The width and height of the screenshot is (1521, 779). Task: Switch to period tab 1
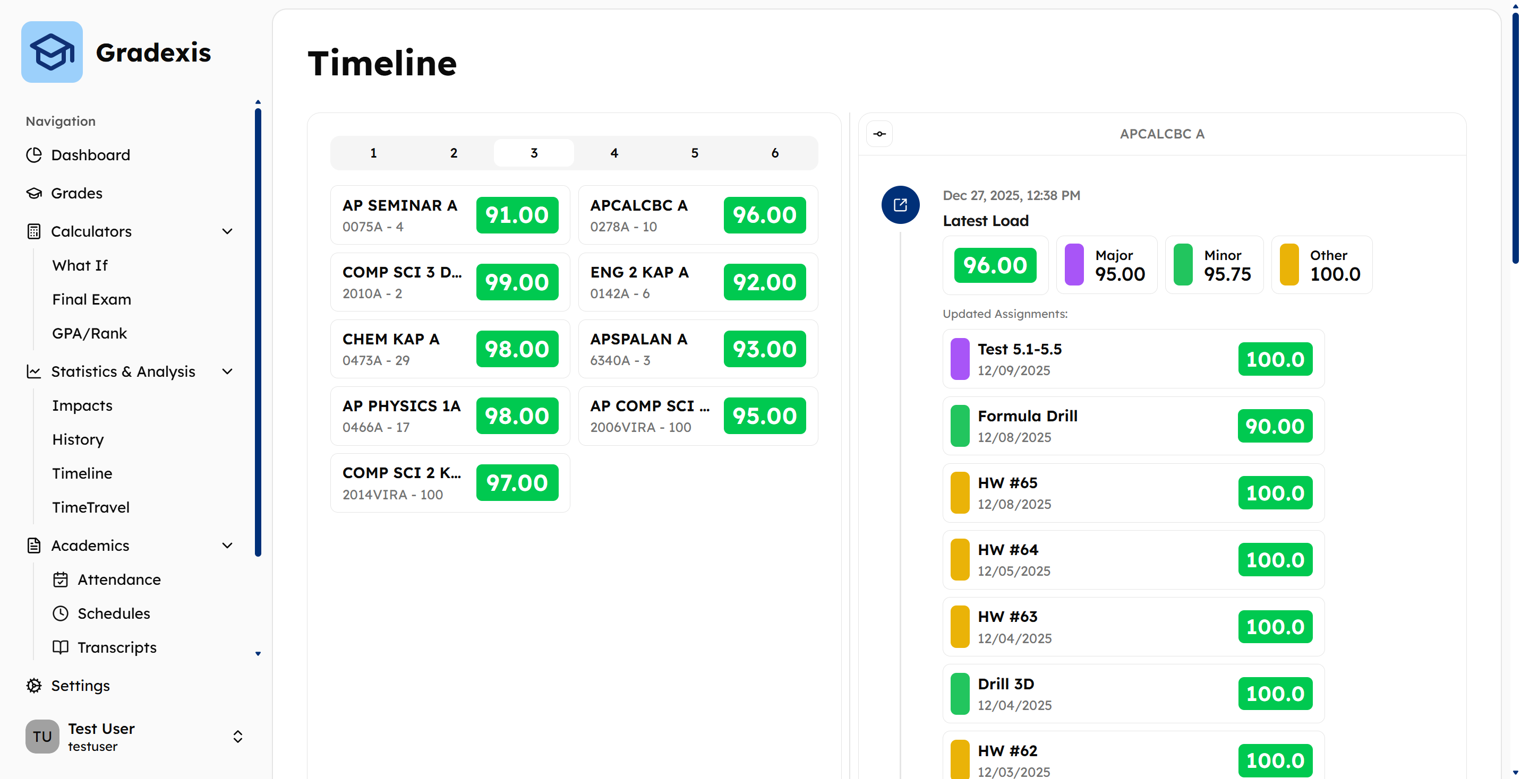[x=373, y=153]
